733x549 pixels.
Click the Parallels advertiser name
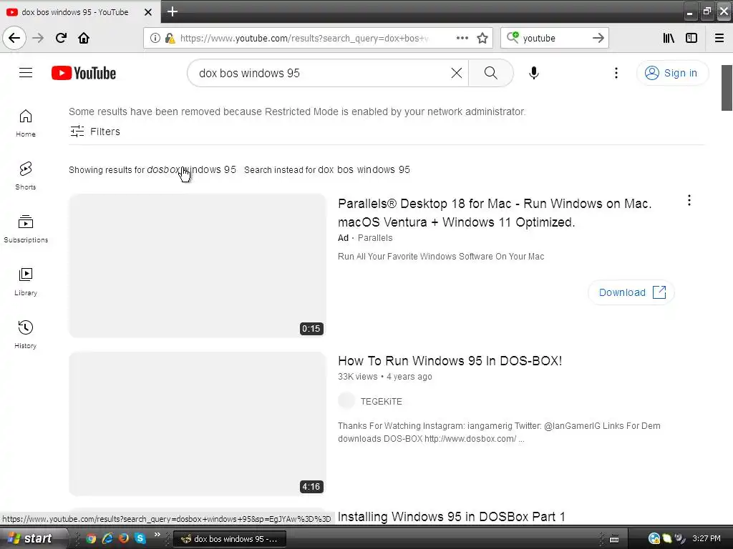point(375,237)
